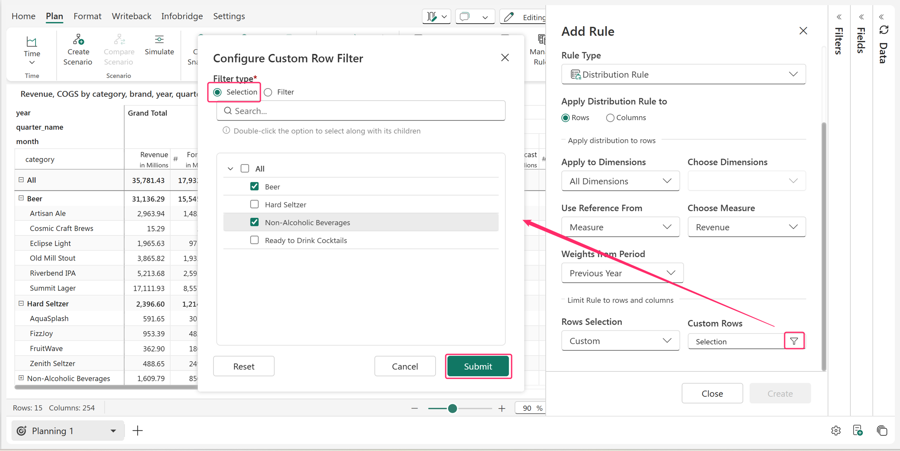
Task: Click the add new sheet plus icon
Action: coord(137,431)
